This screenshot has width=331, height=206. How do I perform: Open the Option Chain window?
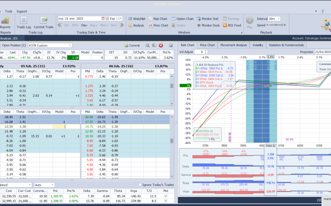point(182,19)
